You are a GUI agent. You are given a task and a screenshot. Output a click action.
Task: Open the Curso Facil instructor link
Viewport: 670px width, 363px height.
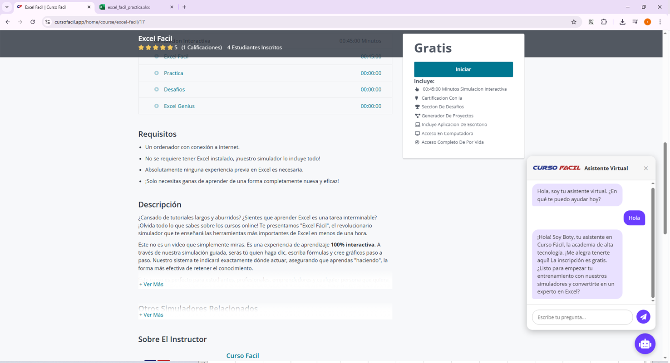pos(242,356)
